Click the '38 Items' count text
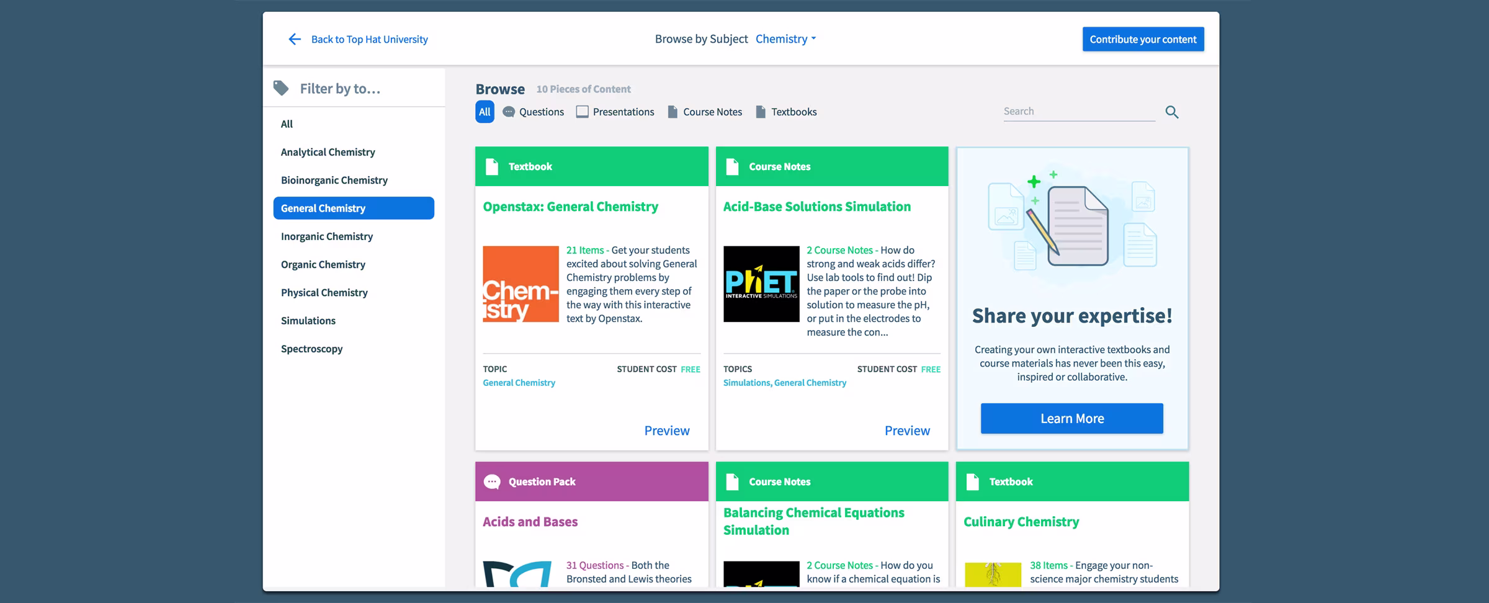This screenshot has height=603, width=1489. pyautogui.click(x=1049, y=565)
